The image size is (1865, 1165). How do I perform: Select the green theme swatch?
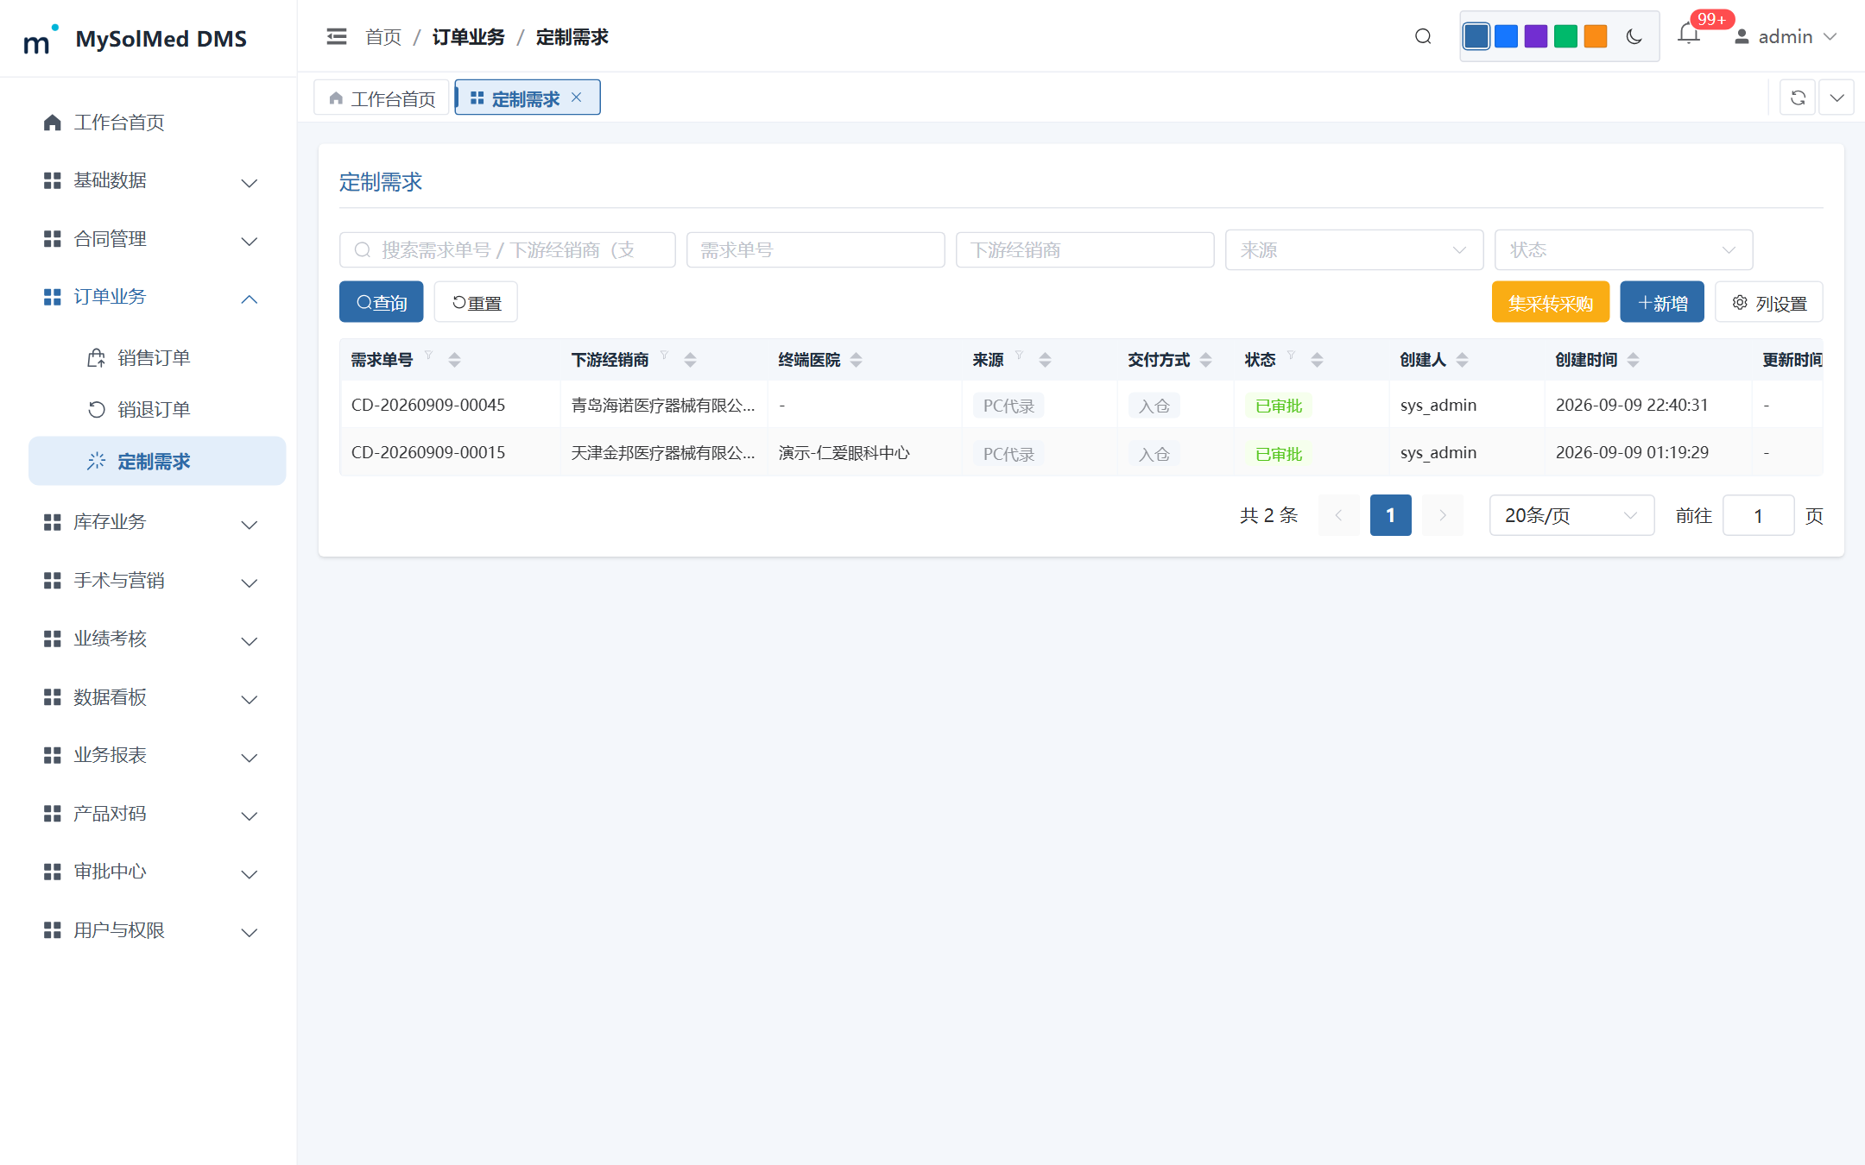tap(1565, 36)
